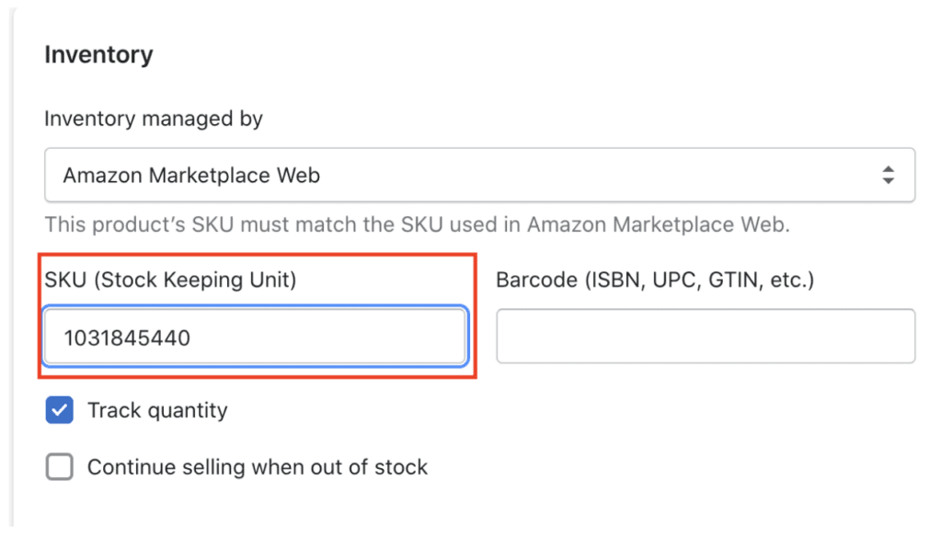Click the Amazon Marketplace Web text

click(x=190, y=175)
